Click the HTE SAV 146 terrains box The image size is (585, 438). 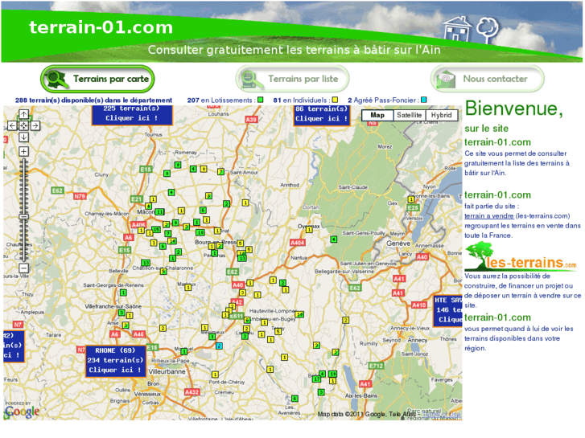(447, 310)
